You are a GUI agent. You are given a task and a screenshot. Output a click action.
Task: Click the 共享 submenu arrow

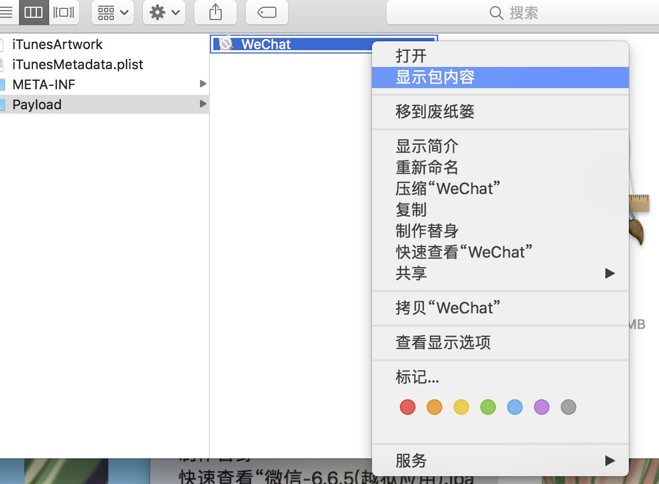pyautogui.click(x=610, y=274)
